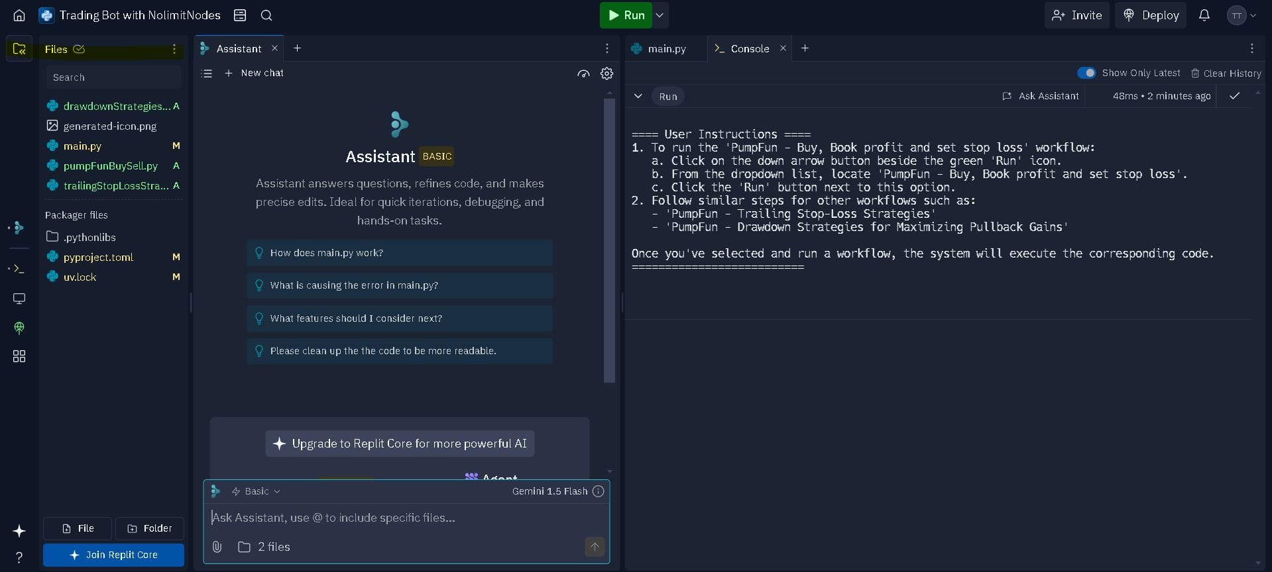The image size is (1272, 572).
Task: Select 'How does main.py work?' suggestion
Action: point(400,253)
